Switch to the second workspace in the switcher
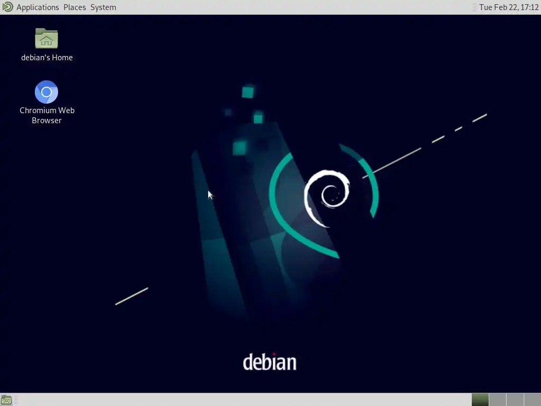The height and width of the screenshot is (406, 541). tap(498, 400)
